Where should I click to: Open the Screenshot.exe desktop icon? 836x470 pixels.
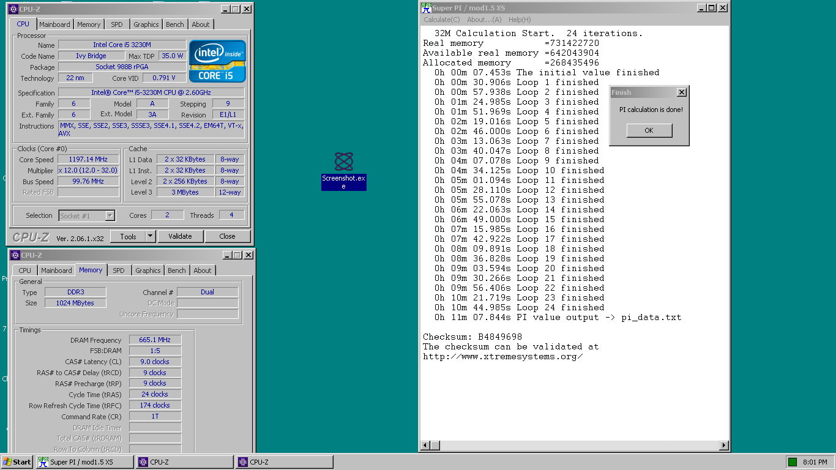pos(343,171)
